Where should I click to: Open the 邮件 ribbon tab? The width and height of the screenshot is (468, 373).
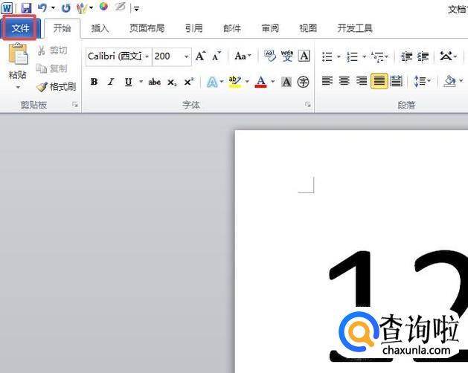[232, 28]
